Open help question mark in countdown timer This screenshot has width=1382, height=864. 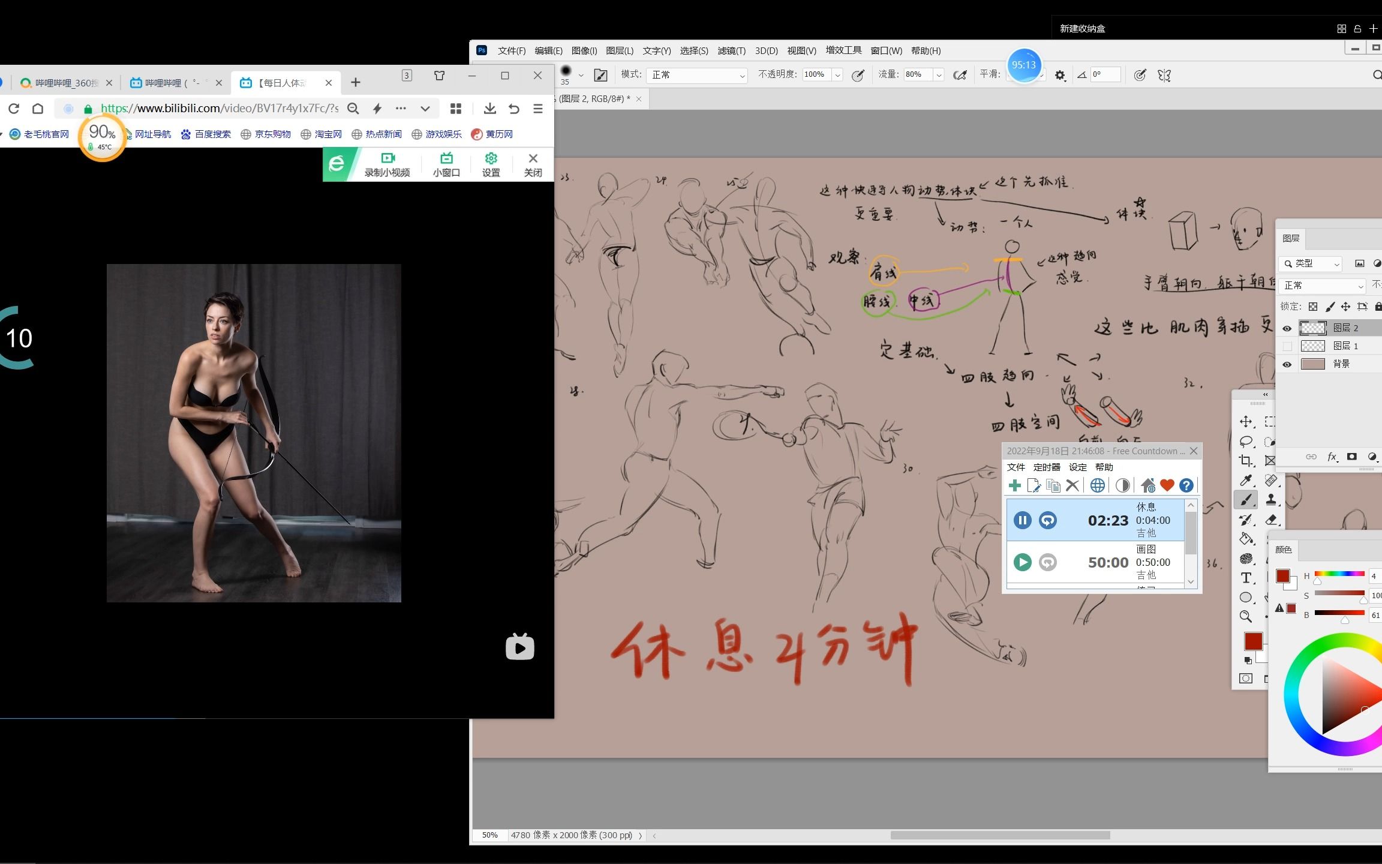pos(1186,485)
